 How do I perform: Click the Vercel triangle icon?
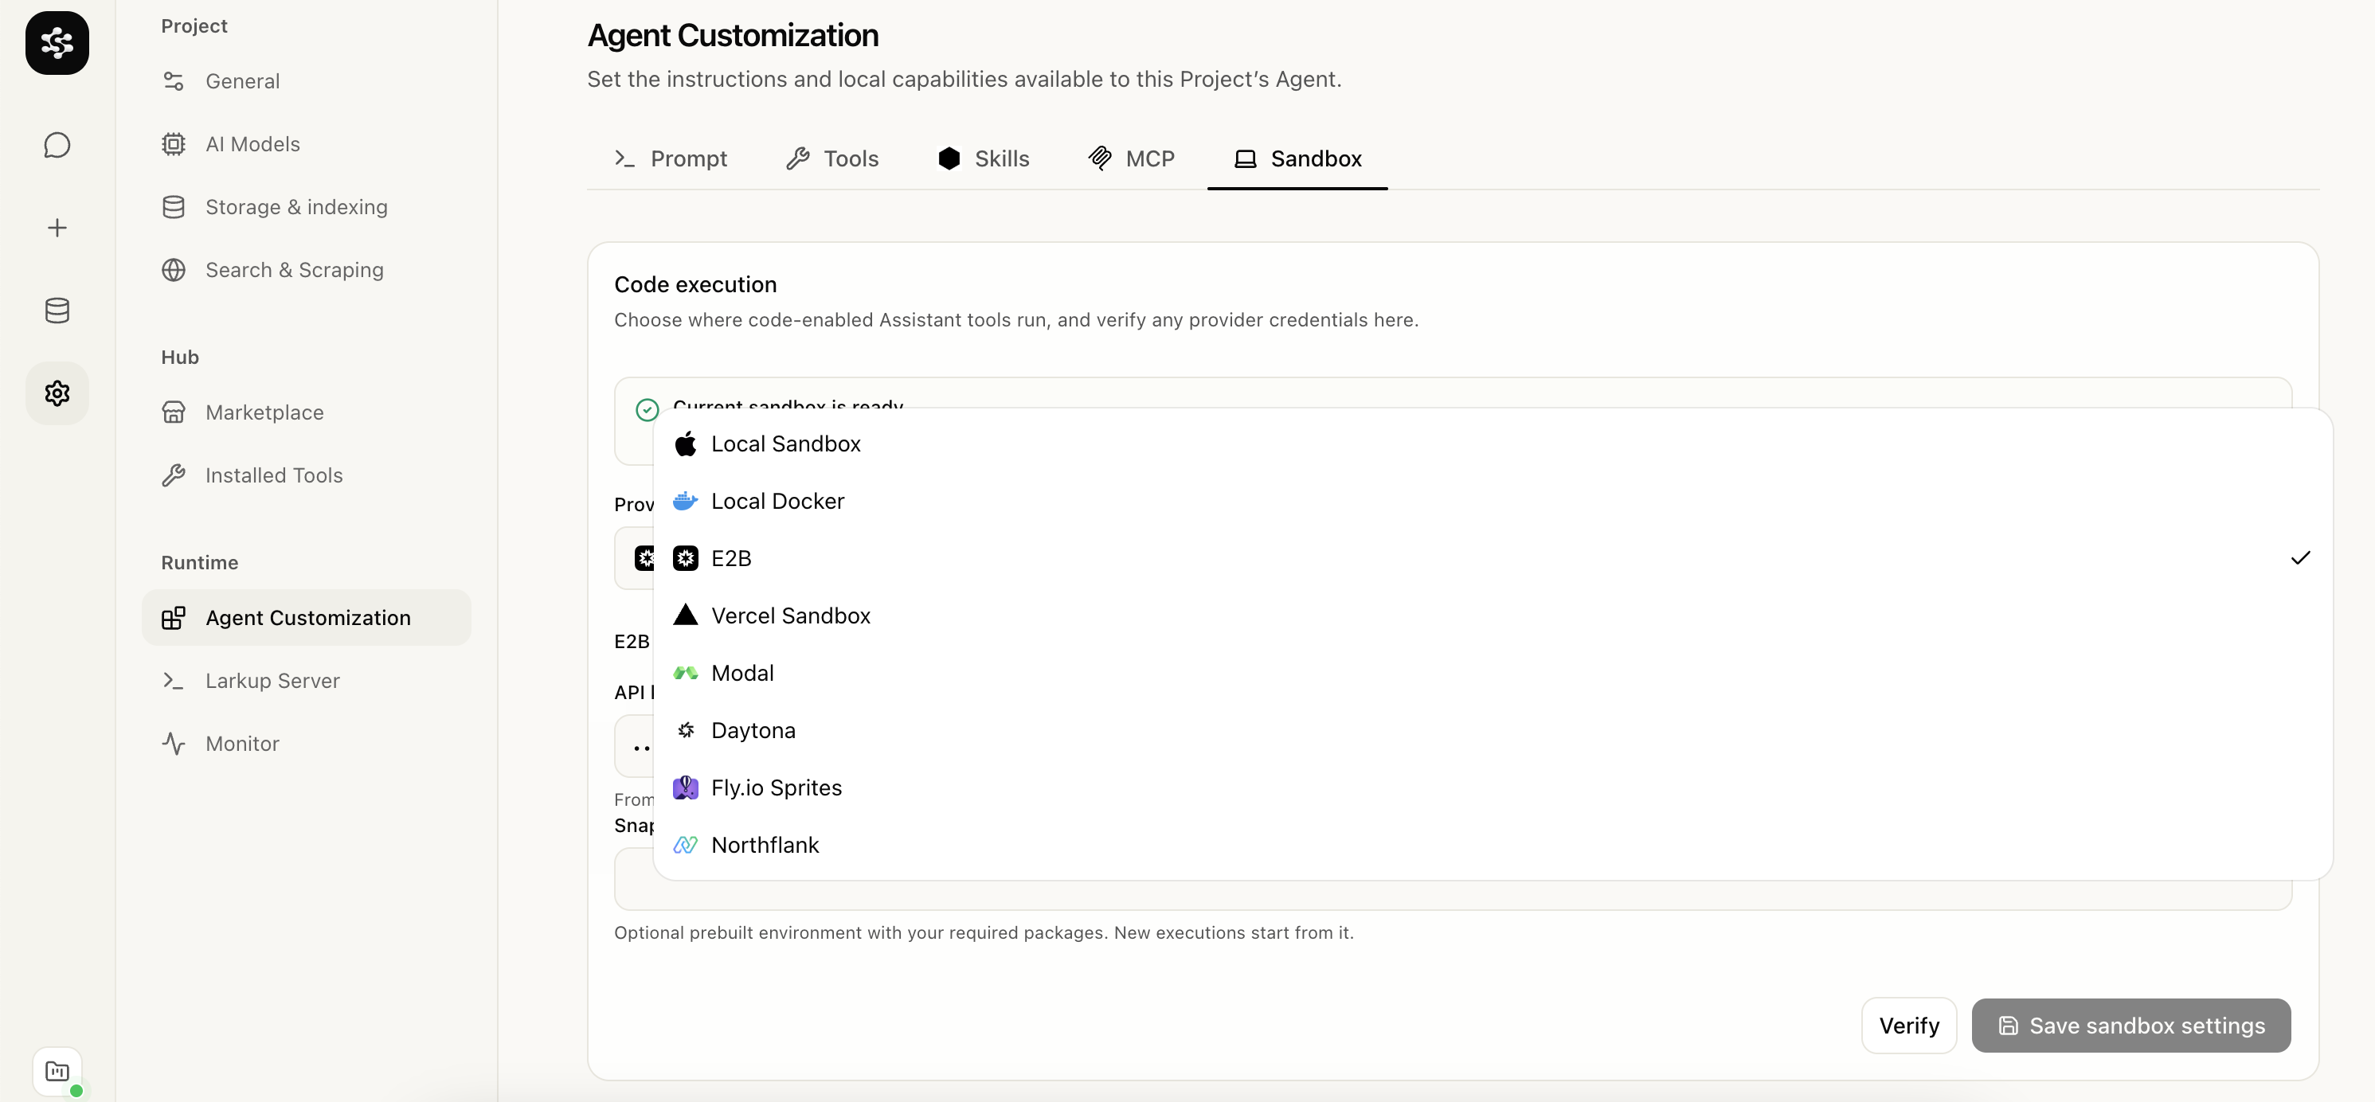[685, 615]
